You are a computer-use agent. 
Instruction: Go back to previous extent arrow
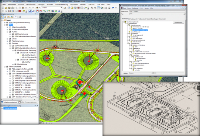click(x=113, y=8)
